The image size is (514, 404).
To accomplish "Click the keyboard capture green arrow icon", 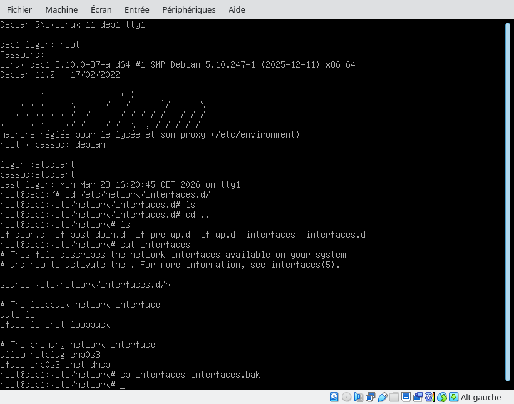I will coord(453,397).
